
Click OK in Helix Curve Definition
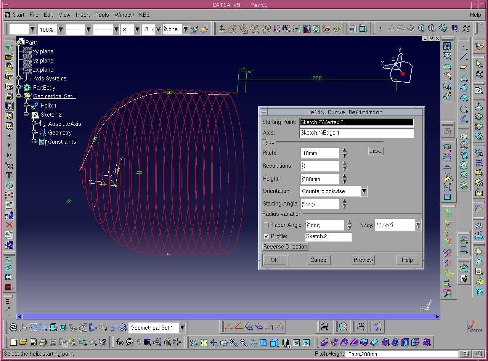pyautogui.click(x=274, y=260)
